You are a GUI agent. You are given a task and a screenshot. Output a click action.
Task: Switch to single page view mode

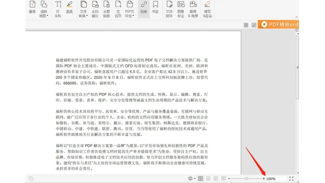tap(201, 178)
